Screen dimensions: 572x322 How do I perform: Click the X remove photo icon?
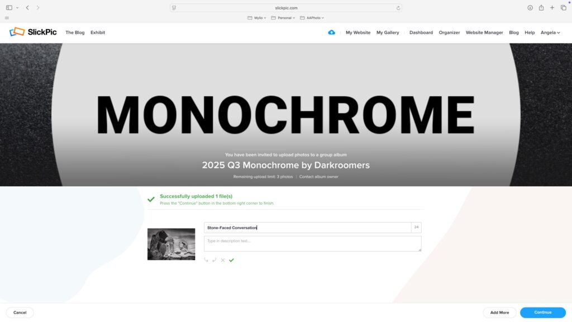click(223, 260)
